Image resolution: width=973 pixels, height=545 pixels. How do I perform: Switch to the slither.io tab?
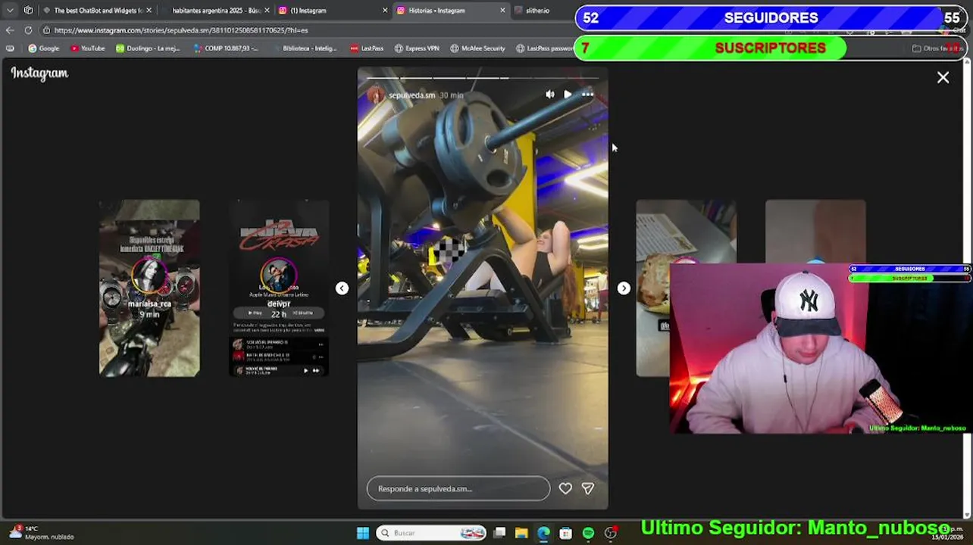[542, 11]
